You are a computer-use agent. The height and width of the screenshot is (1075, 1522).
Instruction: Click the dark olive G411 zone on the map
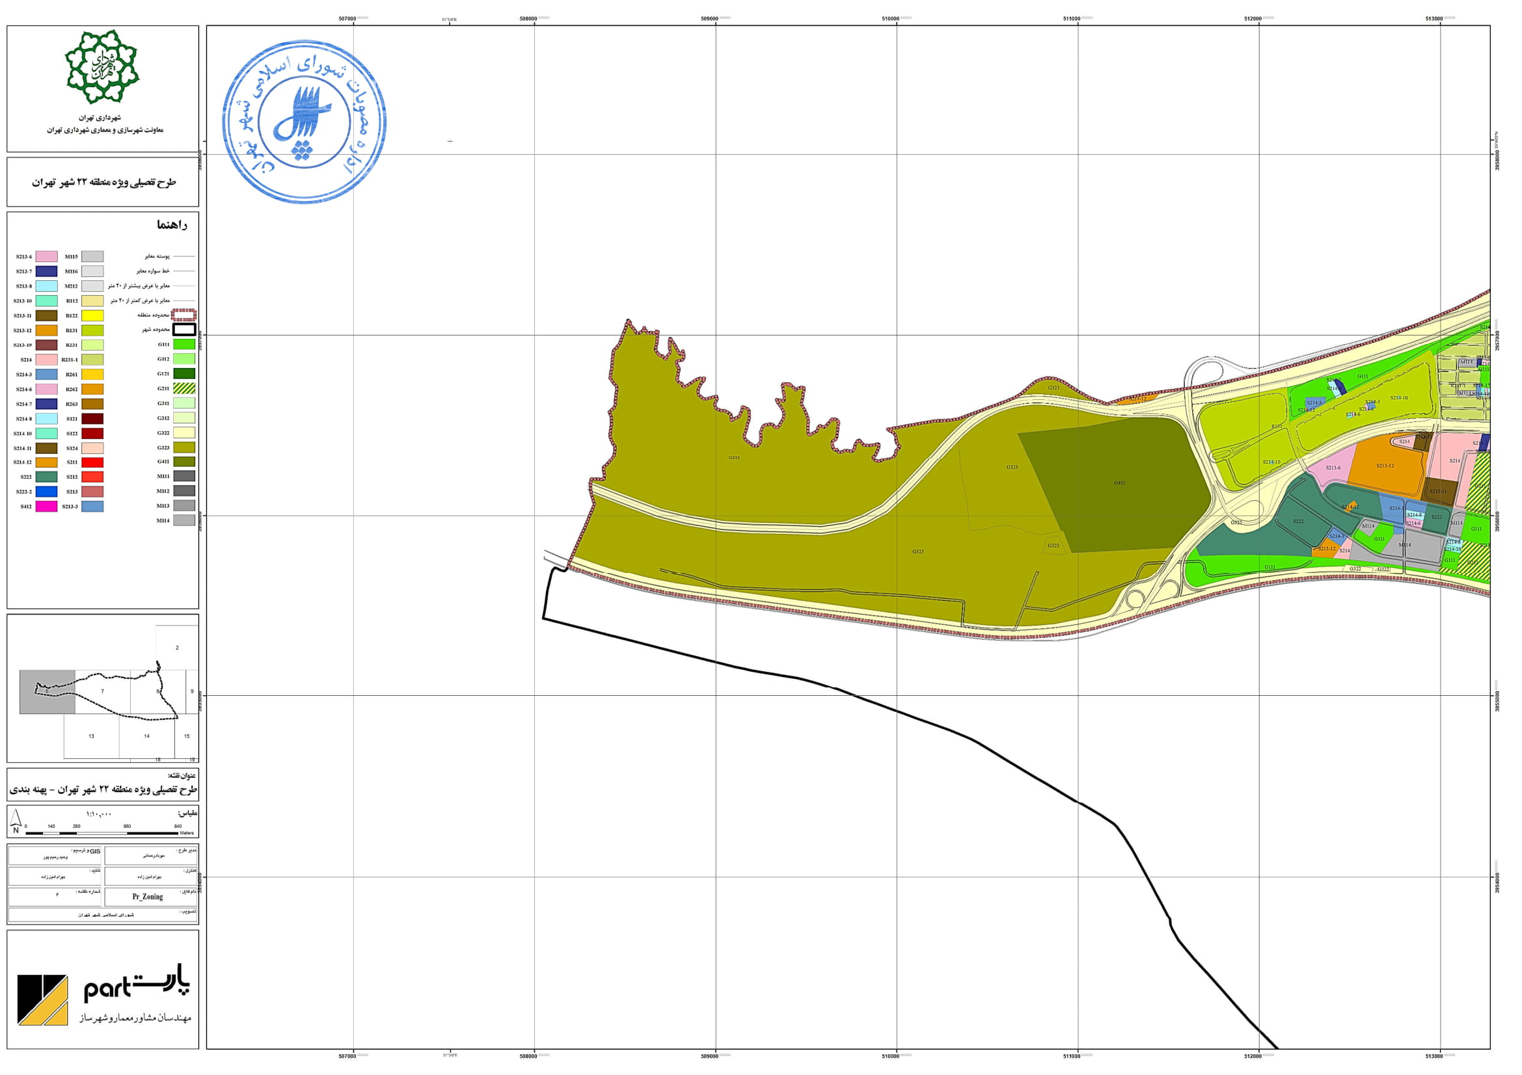(x=1119, y=483)
